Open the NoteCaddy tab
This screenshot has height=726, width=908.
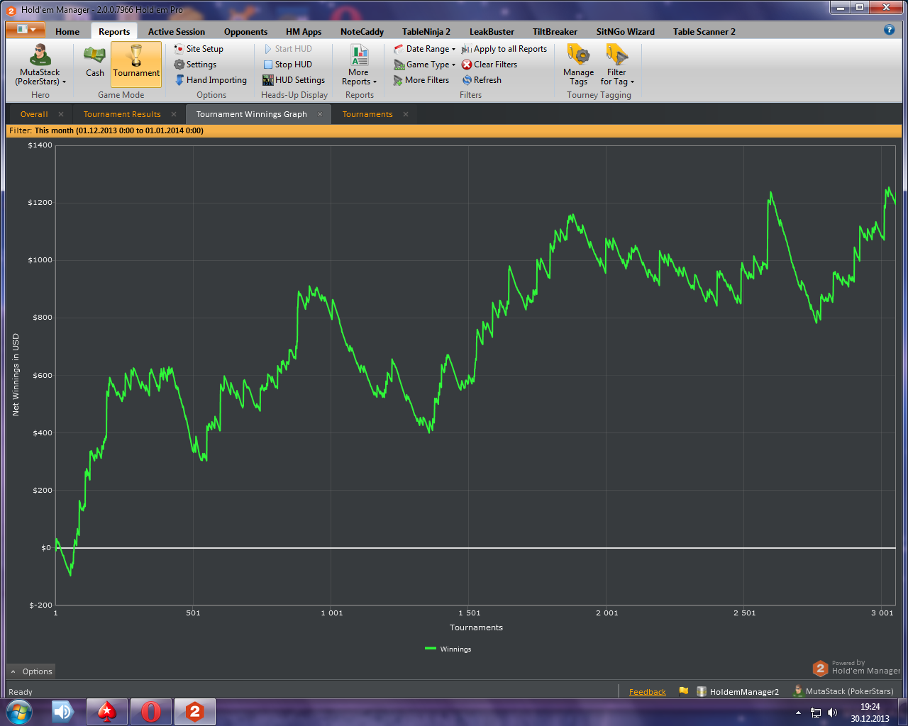(x=362, y=32)
